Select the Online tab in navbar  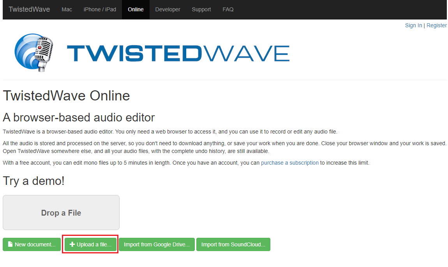tap(136, 9)
